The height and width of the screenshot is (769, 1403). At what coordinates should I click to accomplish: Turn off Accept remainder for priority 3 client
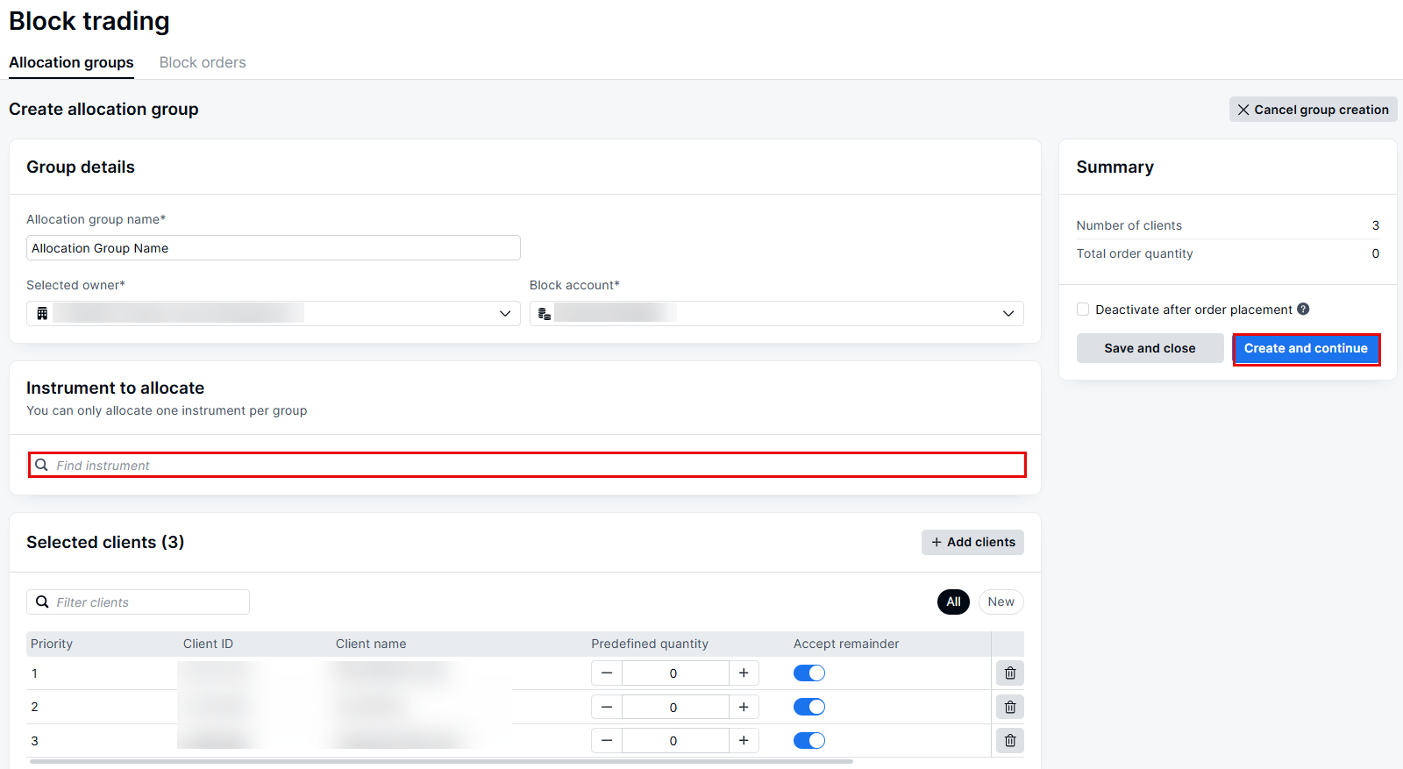808,741
